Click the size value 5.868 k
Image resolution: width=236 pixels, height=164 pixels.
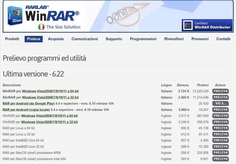coord(184,110)
